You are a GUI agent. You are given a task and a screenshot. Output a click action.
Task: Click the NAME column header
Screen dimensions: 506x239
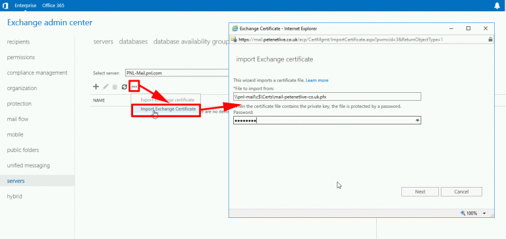(99, 100)
